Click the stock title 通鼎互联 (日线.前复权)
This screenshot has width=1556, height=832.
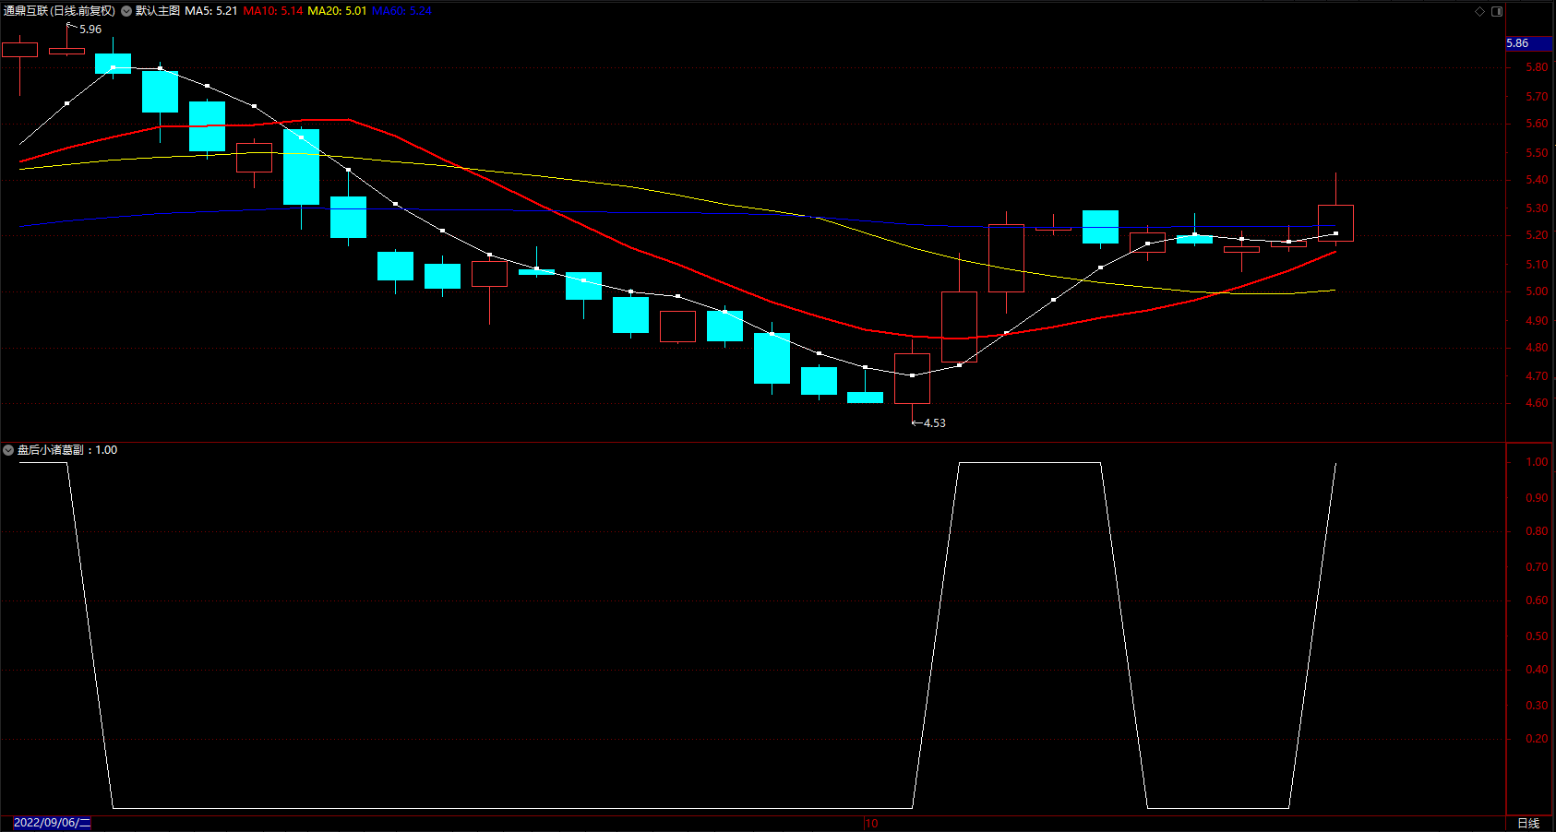[60, 11]
